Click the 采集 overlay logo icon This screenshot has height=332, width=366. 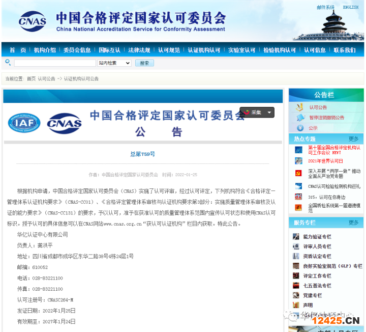click(x=247, y=113)
